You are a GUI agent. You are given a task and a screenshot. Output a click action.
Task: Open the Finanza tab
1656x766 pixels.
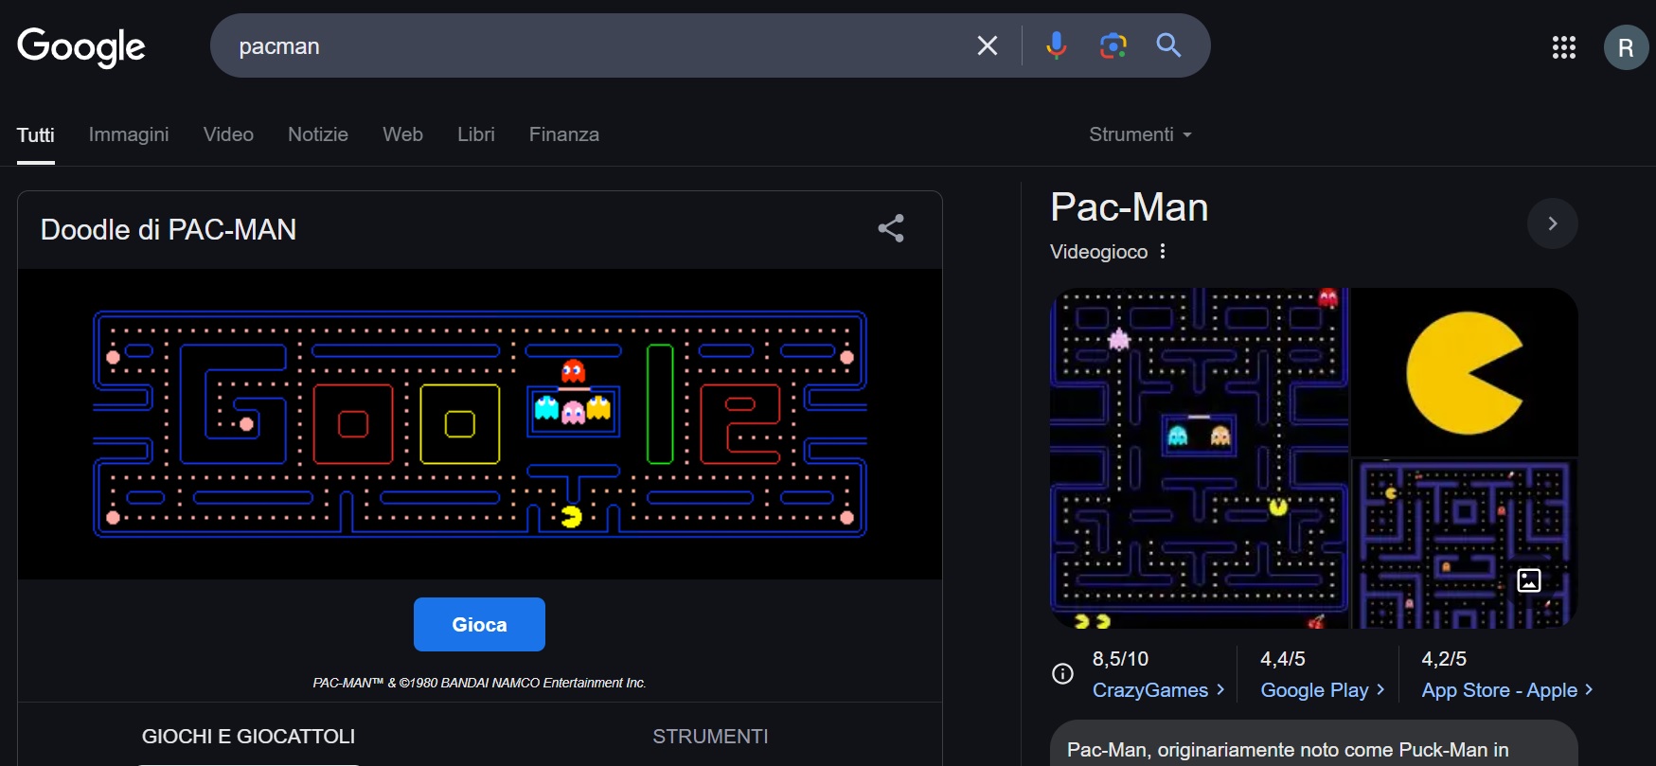tap(564, 134)
